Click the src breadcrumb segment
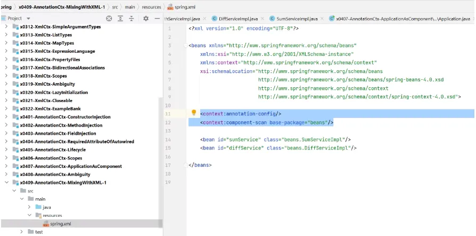 (115, 7)
